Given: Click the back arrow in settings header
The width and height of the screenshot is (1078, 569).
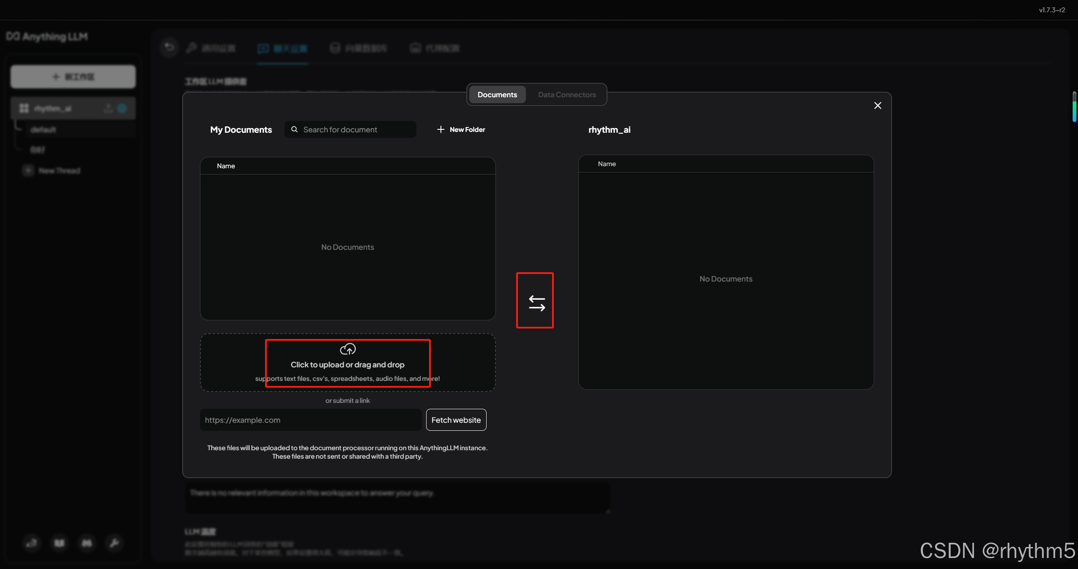Looking at the screenshot, I should point(169,47).
